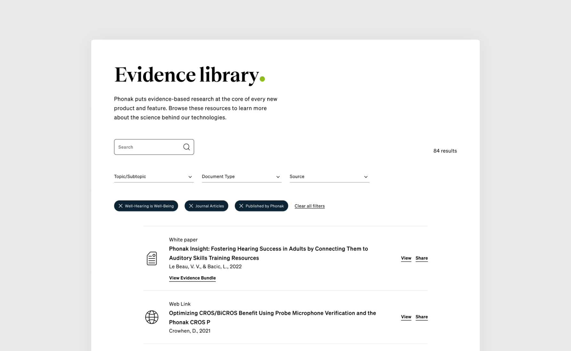
Task: Click the white paper document icon
Action: [152, 258]
